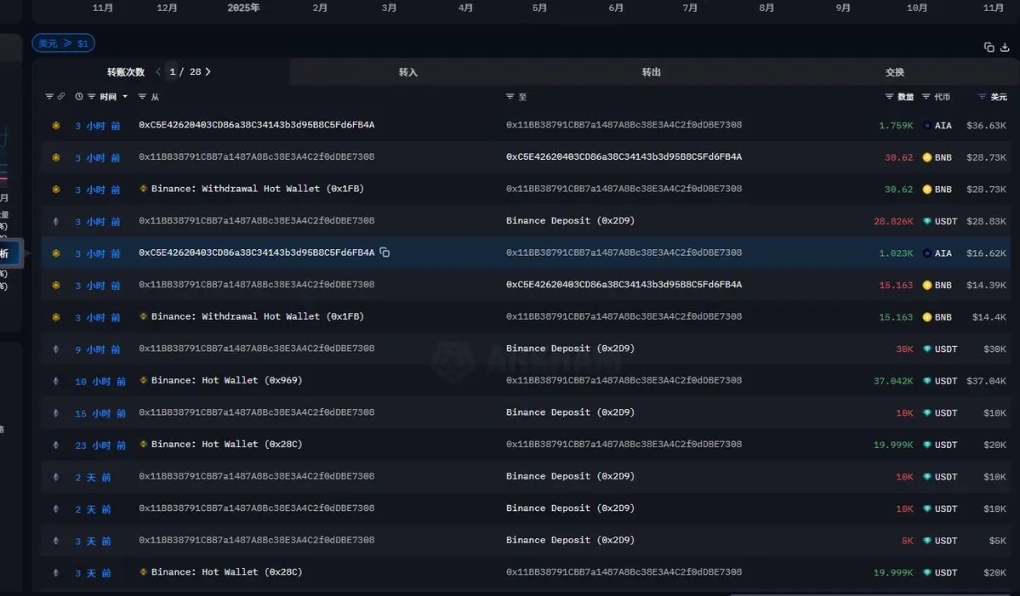1020x596 pixels.
Task: Click the 2025年 label on the timeline axis
Action: (x=243, y=8)
